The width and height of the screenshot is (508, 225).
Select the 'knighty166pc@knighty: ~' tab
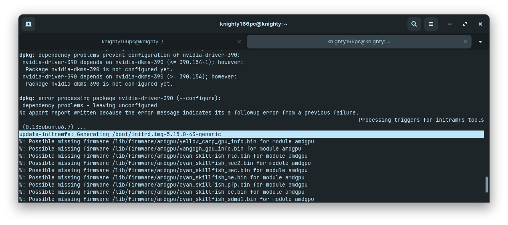point(359,42)
